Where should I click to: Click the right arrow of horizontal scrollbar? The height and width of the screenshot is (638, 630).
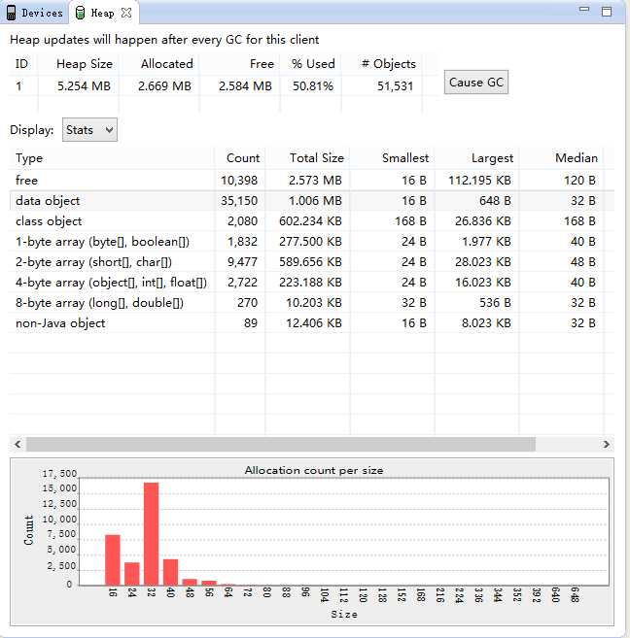coord(607,444)
